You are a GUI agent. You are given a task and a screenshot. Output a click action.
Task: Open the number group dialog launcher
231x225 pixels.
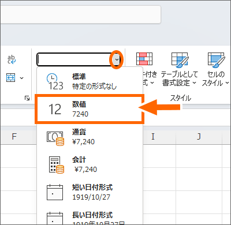[27, 98]
